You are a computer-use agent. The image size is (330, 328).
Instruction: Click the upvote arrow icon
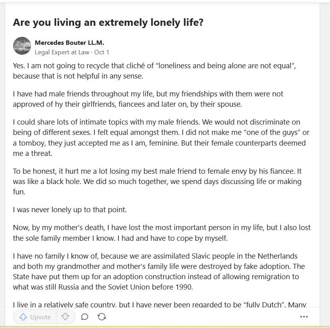pyautogui.click(x=23, y=316)
